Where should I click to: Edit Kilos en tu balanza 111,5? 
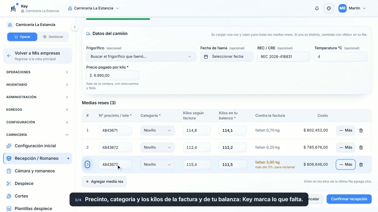tap(233, 164)
